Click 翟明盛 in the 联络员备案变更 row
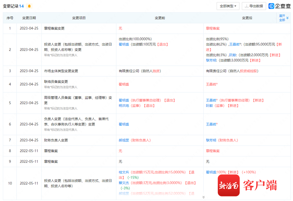This screenshot has width=293, height=201. tap(124, 84)
